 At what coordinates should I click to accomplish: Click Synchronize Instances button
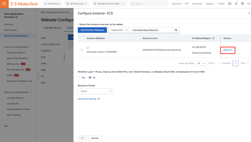tap(92, 30)
